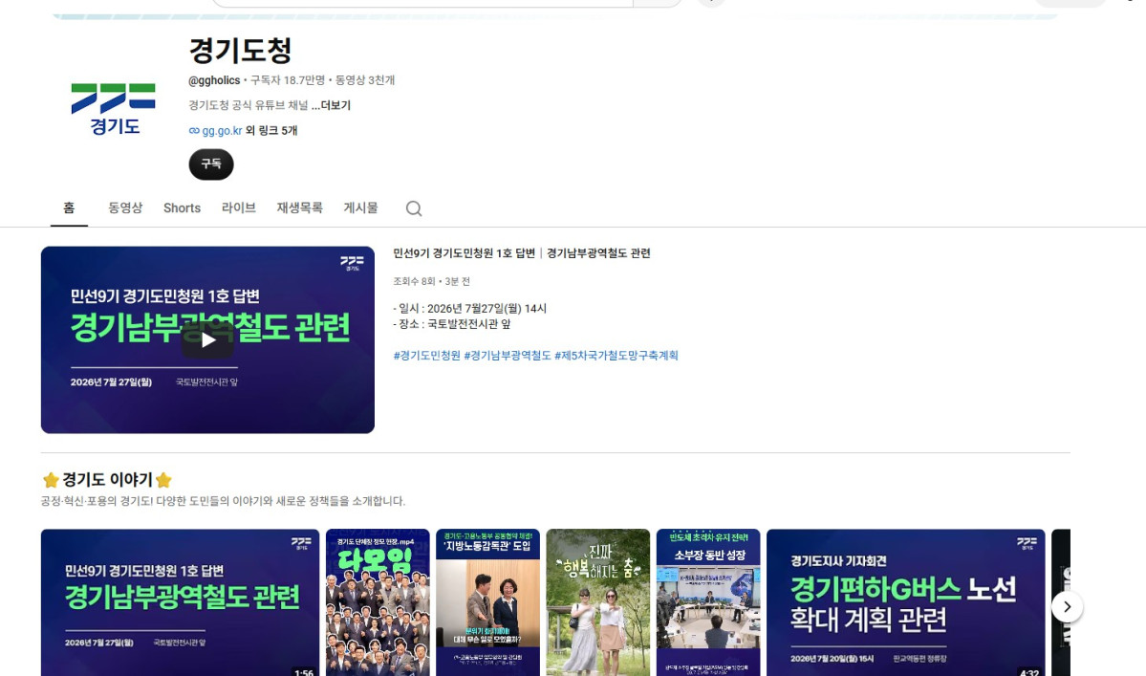Open the featured video thumbnail player
This screenshot has width=1146, height=676.
click(x=207, y=339)
